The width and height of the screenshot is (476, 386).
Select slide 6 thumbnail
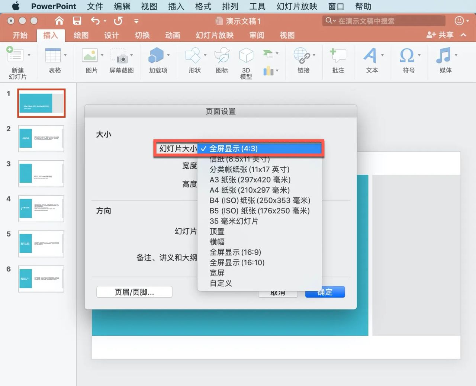(x=41, y=279)
